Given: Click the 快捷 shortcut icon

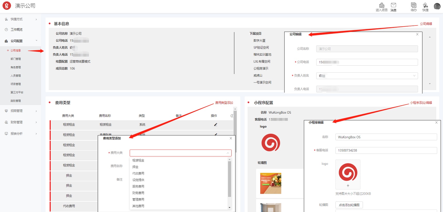Looking at the screenshot, I should coord(425,5).
